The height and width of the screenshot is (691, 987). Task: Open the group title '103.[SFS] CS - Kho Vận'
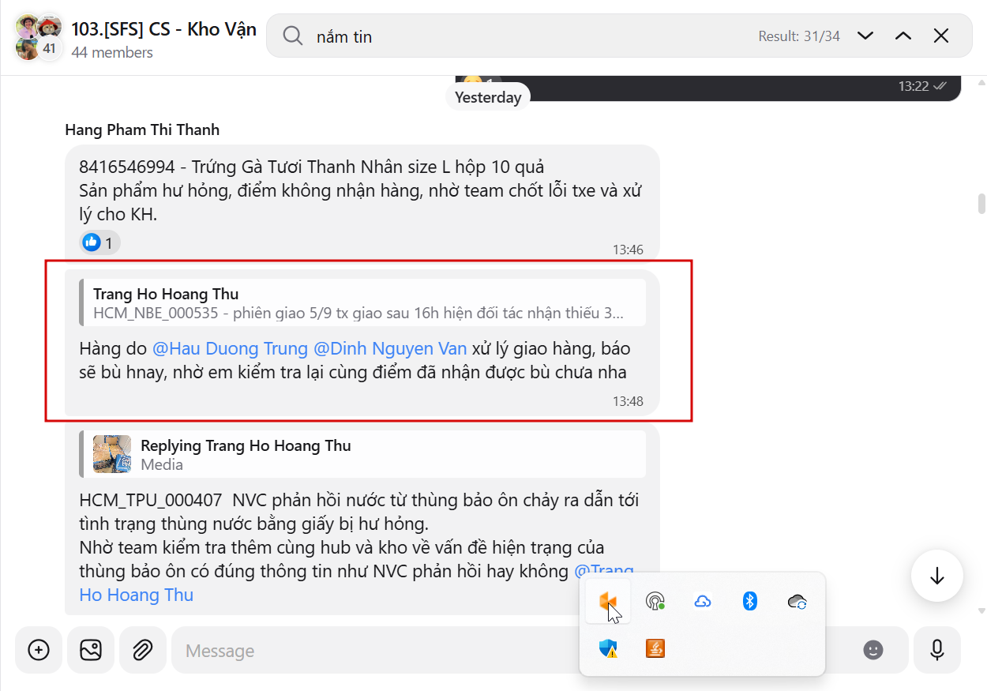(163, 29)
